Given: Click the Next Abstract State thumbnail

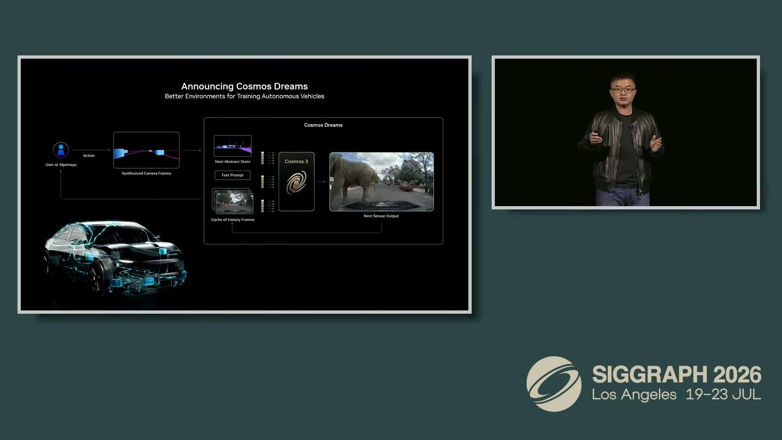Looking at the screenshot, I should point(233,146).
